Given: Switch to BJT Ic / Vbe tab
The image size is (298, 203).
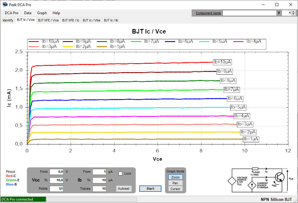Looking at the screenshot, I should click(92, 20).
